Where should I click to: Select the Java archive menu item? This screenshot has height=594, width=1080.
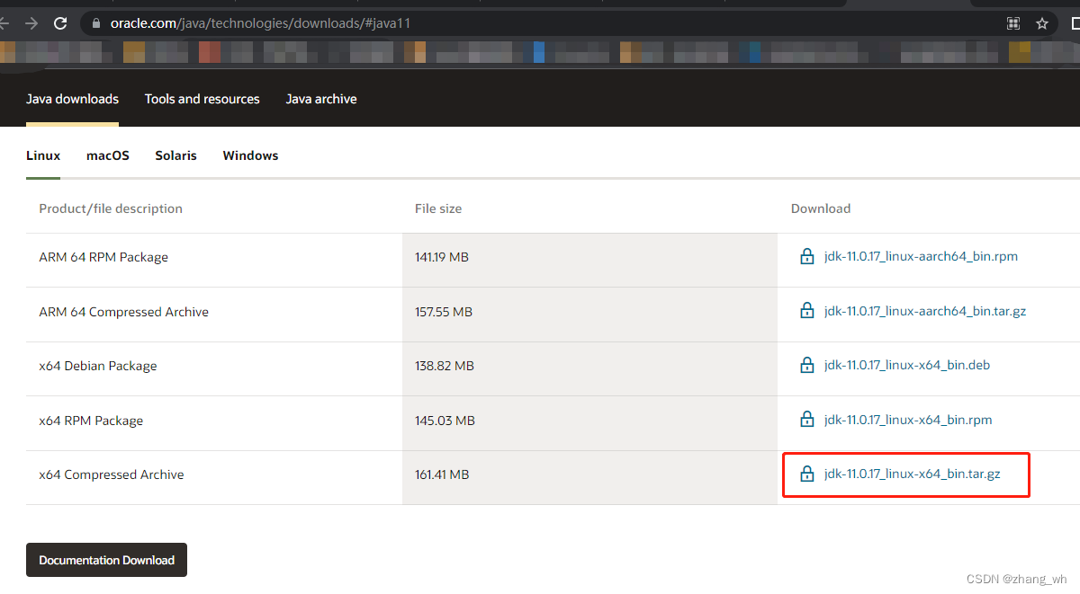[x=321, y=99]
